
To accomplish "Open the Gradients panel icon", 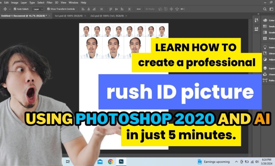I will click(x=265, y=32).
